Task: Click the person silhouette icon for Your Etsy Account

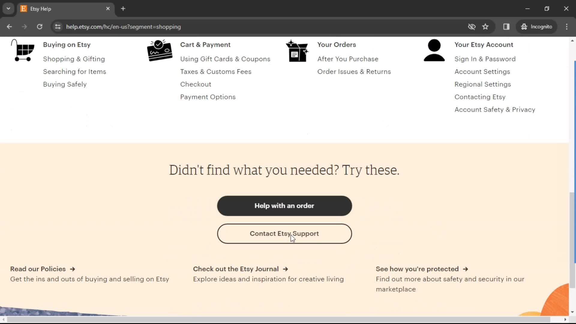Action: tap(434, 50)
